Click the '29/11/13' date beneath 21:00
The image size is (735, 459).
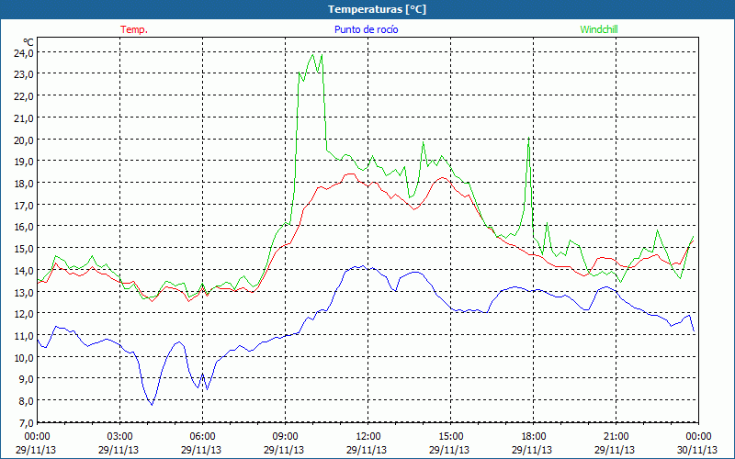pos(615,450)
